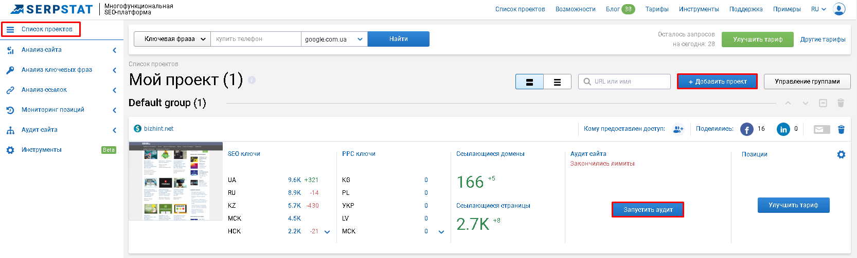This screenshot has height=258, width=857.
Task: Open PPC ключи link
Action: pos(359,154)
